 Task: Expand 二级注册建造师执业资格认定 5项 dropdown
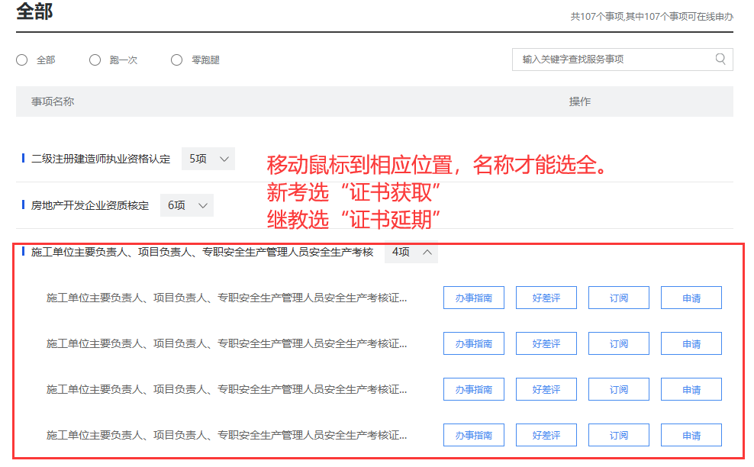click(x=208, y=159)
